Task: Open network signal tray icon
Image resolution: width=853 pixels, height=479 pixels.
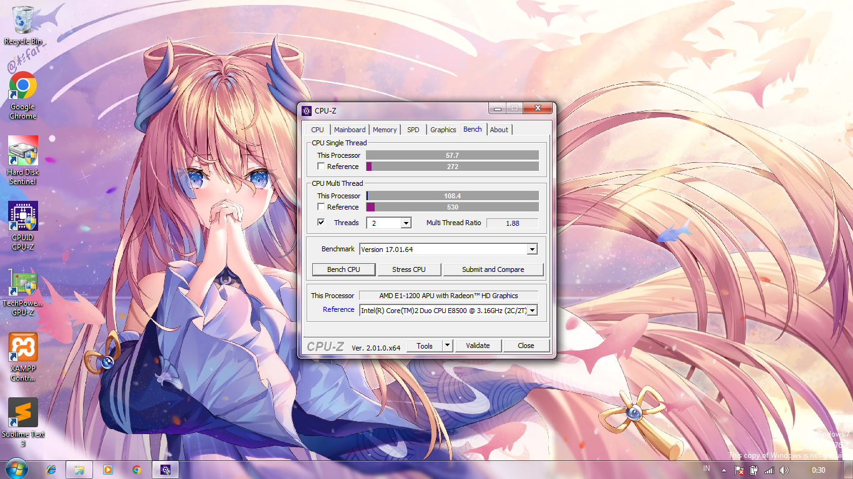Action: pos(769,470)
